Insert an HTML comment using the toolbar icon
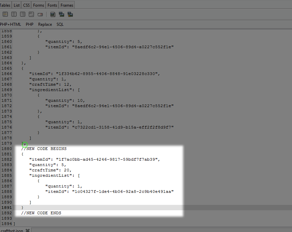Screen dimensions: 292x232 pyautogui.click(x=31, y=14)
